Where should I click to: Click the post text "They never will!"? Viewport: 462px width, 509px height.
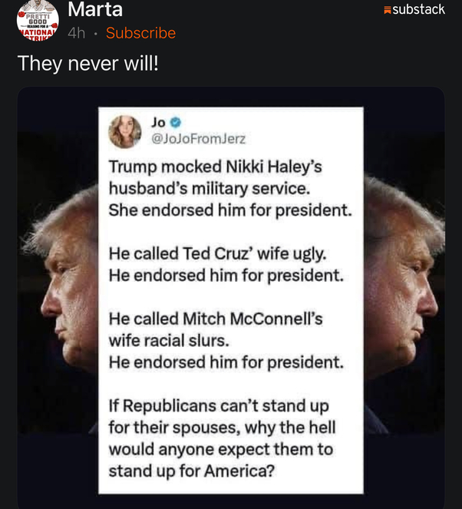click(x=87, y=64)
